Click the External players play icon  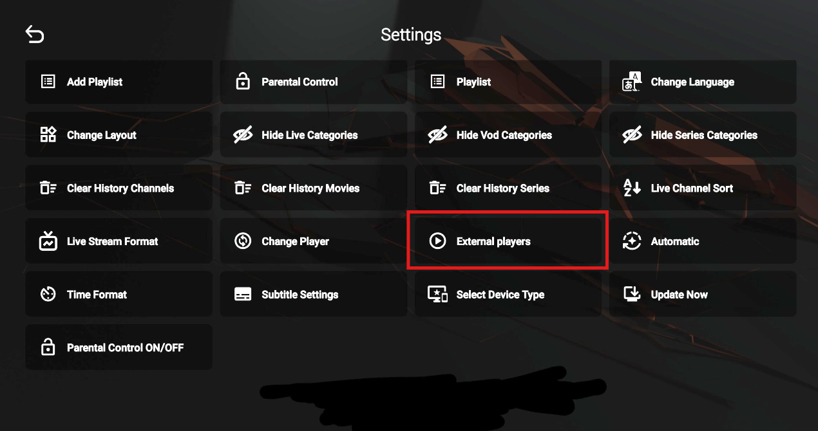tap(437, 241)
